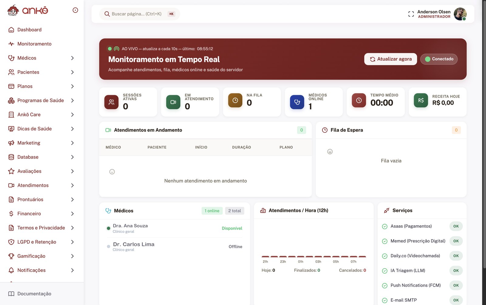Viewport: 486px width, 305px height.
Task: Click the Prontuários document icon
Action: pos(11,199)
